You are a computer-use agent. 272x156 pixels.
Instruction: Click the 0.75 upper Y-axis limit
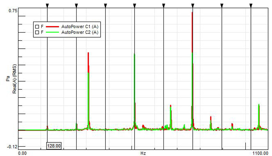13,11
